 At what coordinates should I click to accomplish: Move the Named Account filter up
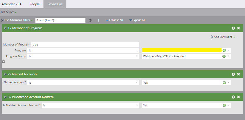point(233,74)
